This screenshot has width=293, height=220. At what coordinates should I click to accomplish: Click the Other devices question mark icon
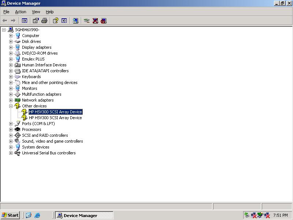click(x=17, y=106)
